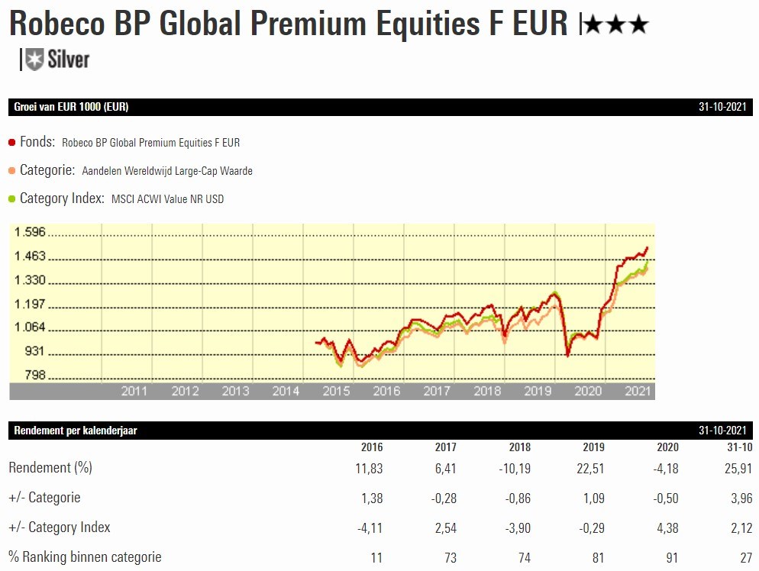
Task: Click the 2021 label on the chart axis
Action: point(637,392)
